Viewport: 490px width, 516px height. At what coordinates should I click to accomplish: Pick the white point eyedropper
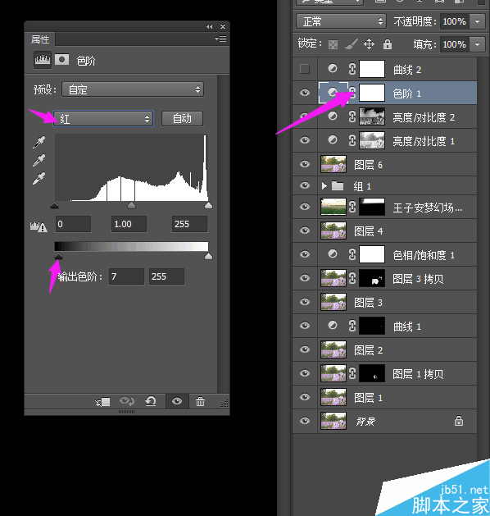39,178
